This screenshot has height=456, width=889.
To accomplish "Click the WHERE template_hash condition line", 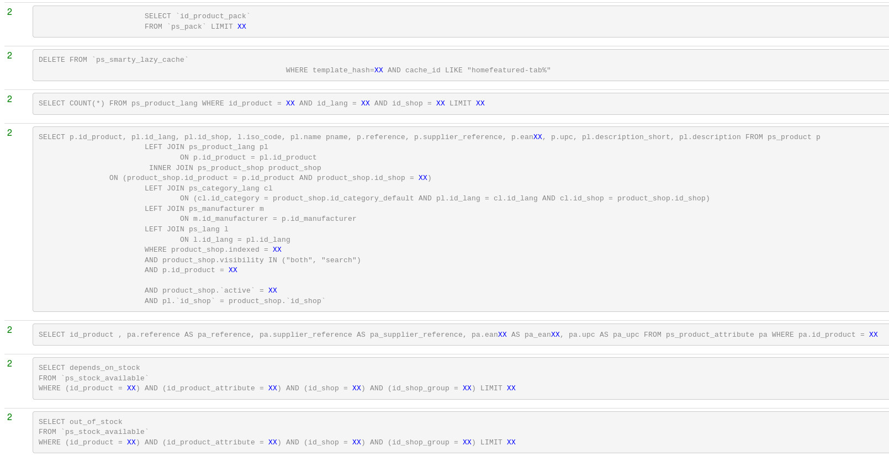I will click(x=418, y=70).
